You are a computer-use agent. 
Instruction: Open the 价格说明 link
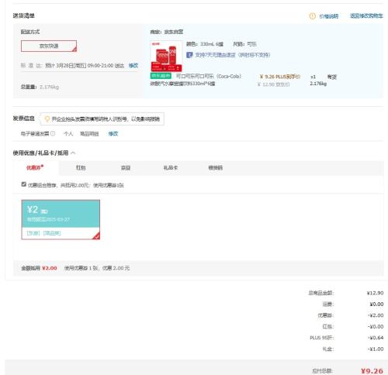[x=329, y=16]
